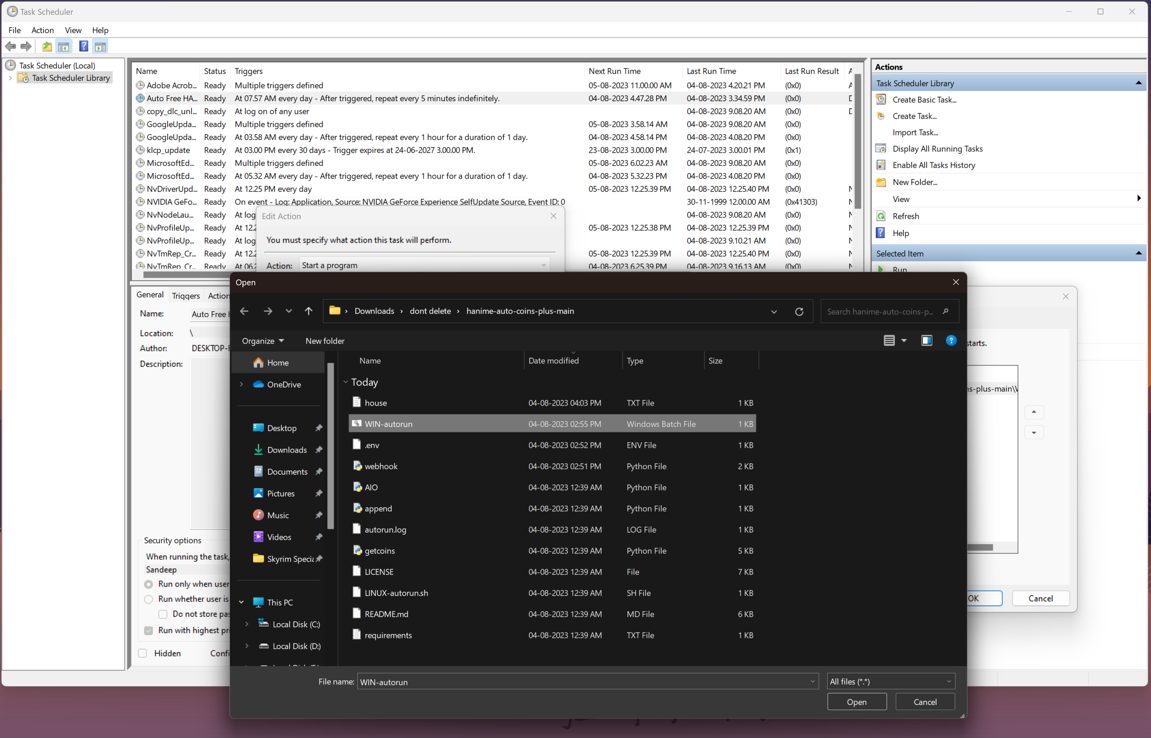Select the house TXT file

(376, 402)
